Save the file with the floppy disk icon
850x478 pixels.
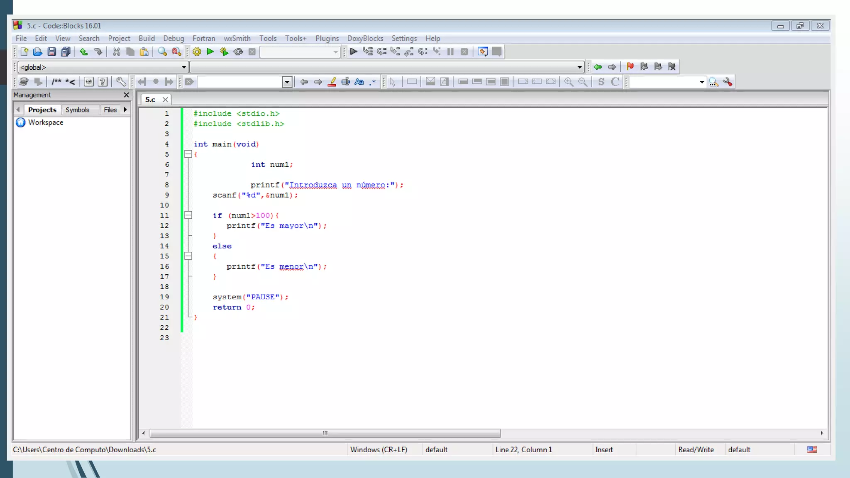click(51, 52)
